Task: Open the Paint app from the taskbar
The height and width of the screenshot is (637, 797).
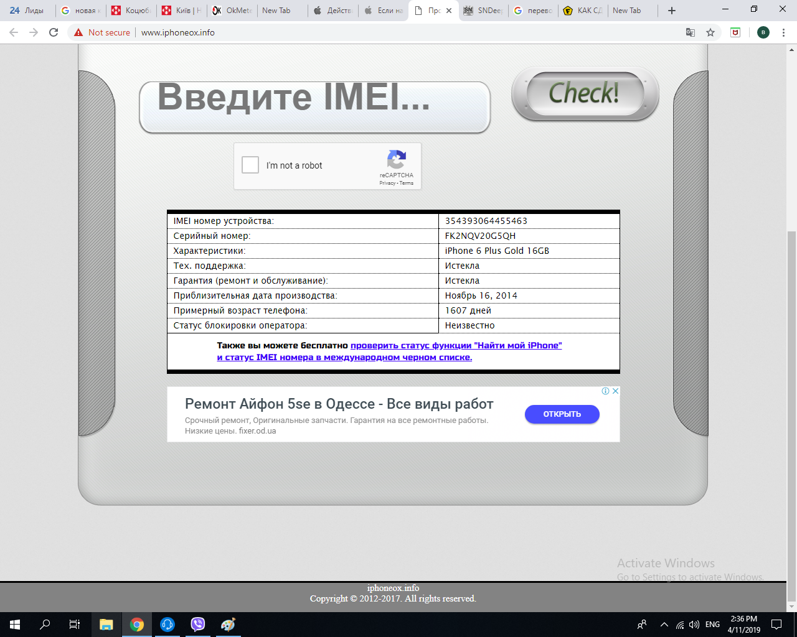Action: point(229,625)
